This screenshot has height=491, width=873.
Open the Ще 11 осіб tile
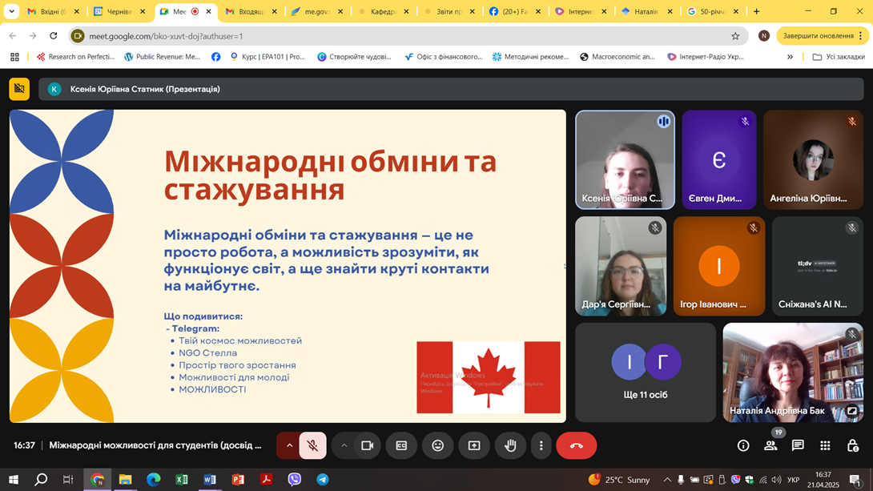(x=645, y=372)
